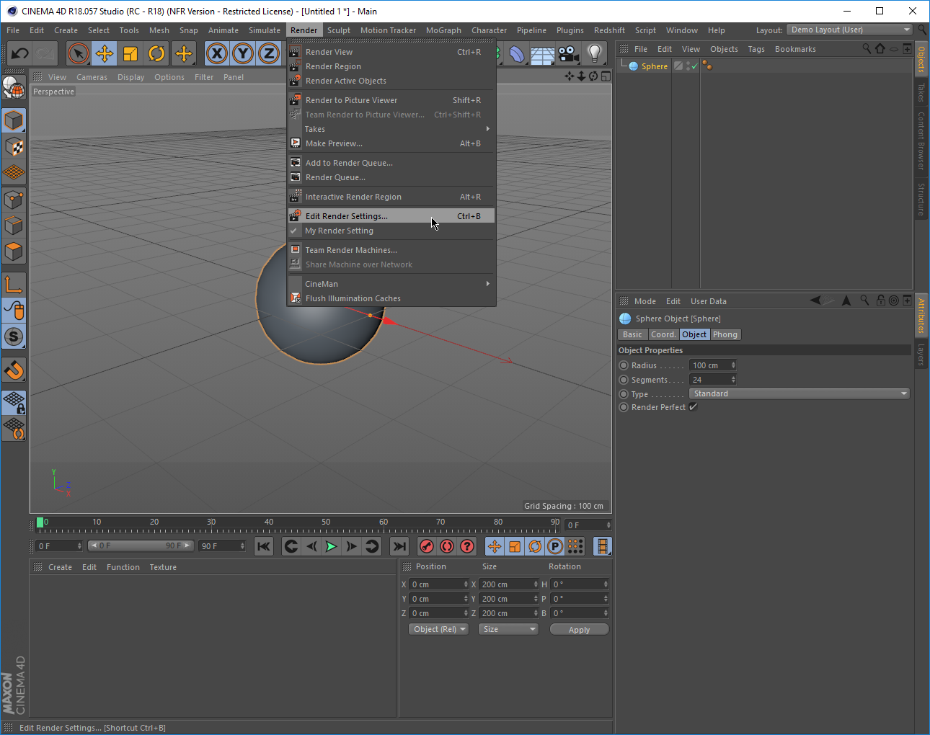Expand the Takes submenu
This screenshot has width=930, height=735.
click(x=391, y=129)
